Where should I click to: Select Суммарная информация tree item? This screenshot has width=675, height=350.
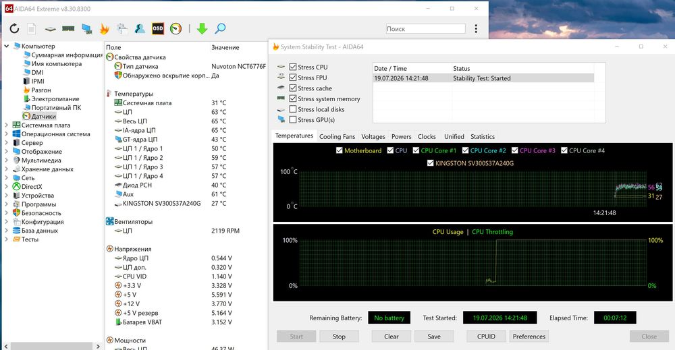click(x=67, y=55)
